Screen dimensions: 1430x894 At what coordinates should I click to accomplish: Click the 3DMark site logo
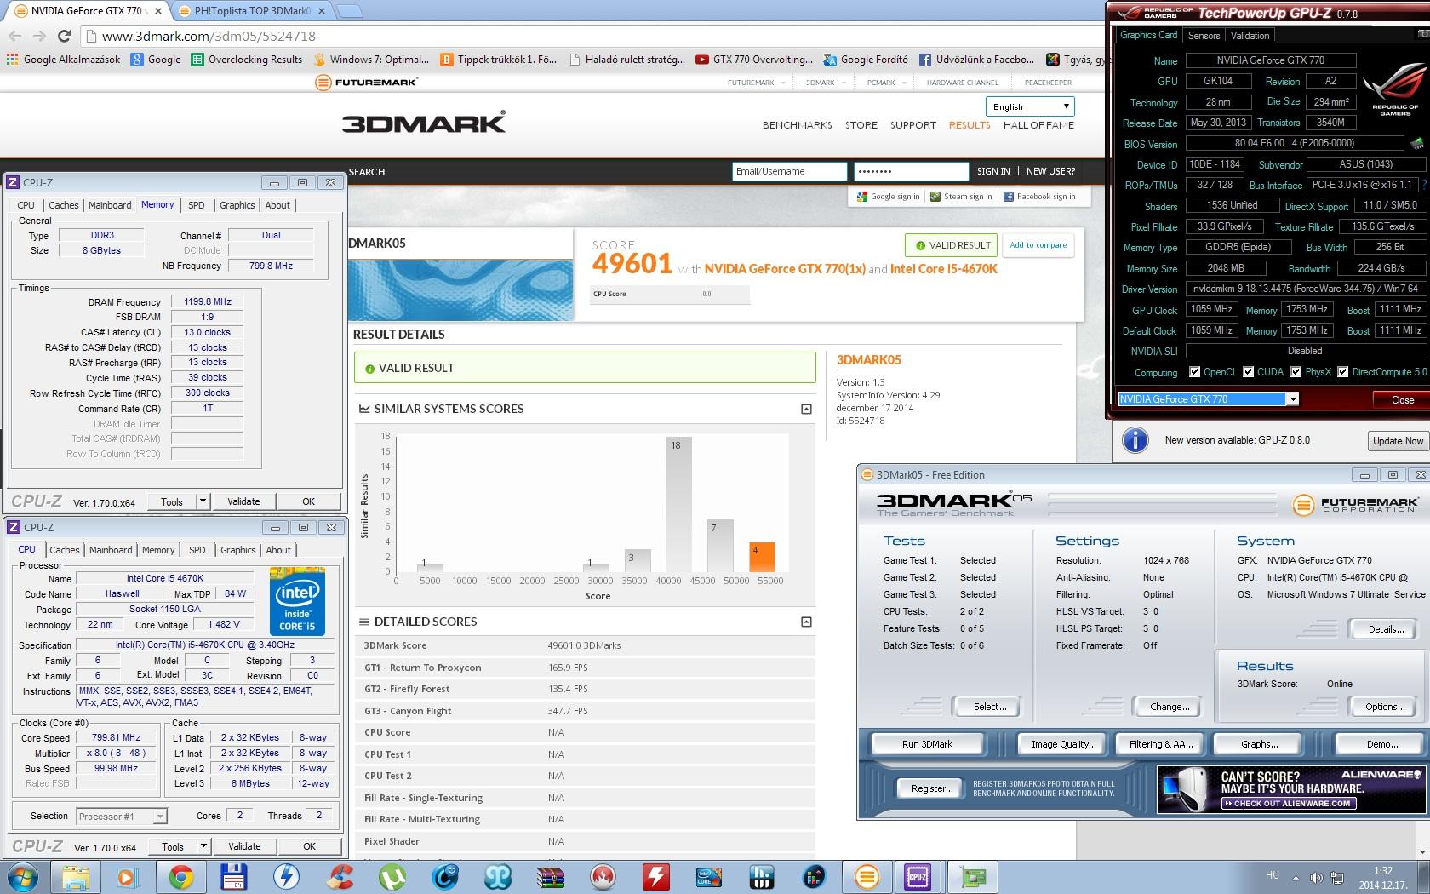[424, 123]
